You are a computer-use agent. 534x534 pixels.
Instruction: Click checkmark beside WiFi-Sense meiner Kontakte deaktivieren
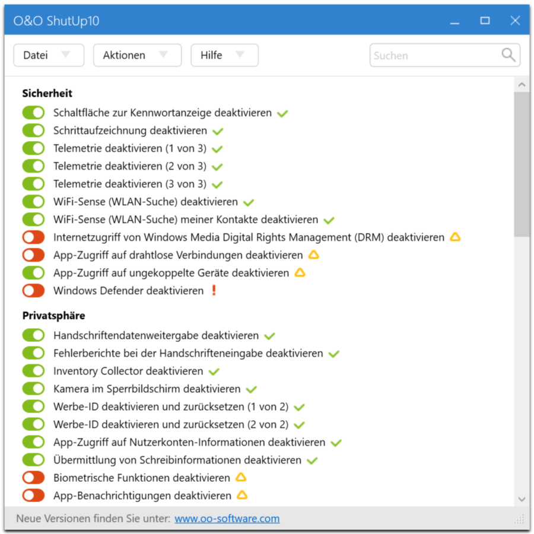pyautogui.click(x=329, y=220)
